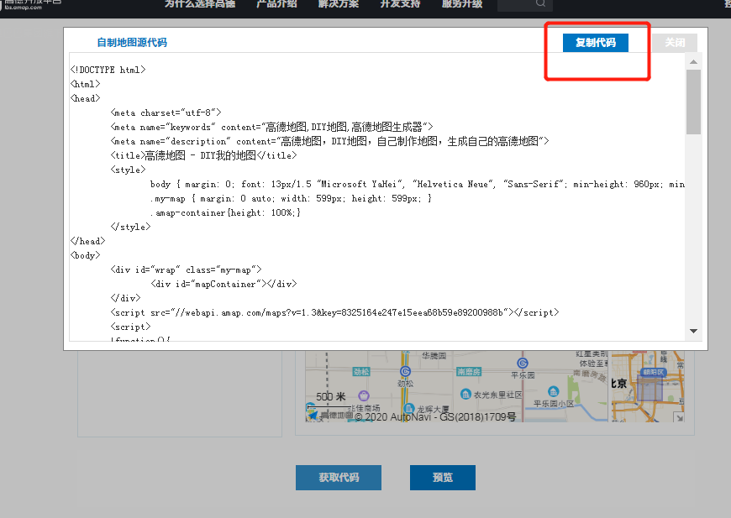Click the 农光东里社区 label on the map
Image resolution: width=731 pixels, height=518 pixels.
point(498,395)
